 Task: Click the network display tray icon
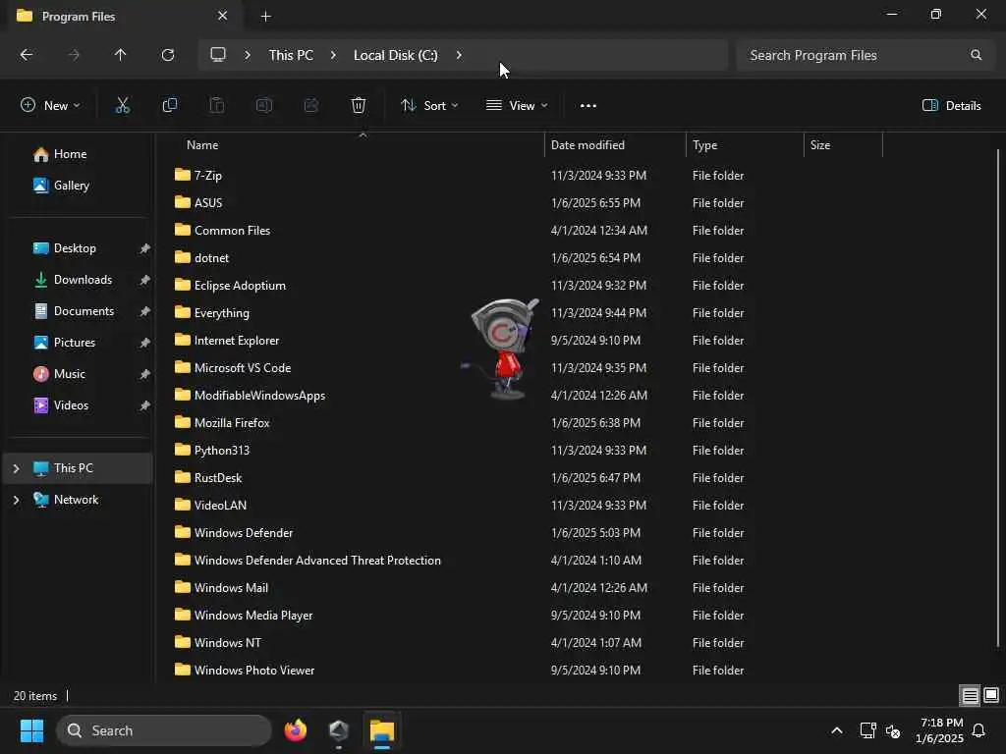tap(867, 730)
